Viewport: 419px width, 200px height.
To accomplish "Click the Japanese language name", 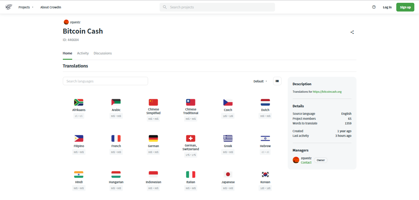I will 228,182.
